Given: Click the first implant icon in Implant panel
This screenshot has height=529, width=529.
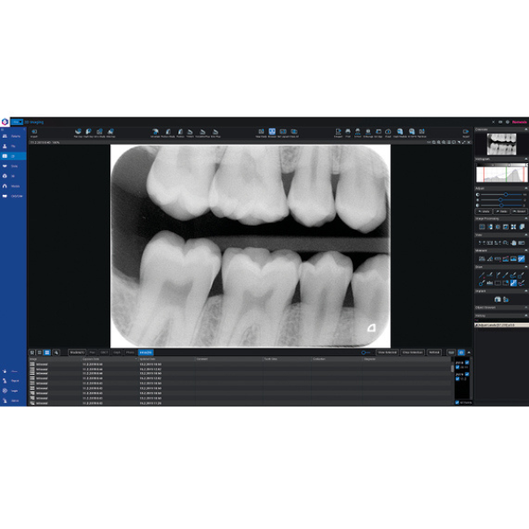Looking at the screenshot, I should (x=497, y=300).
